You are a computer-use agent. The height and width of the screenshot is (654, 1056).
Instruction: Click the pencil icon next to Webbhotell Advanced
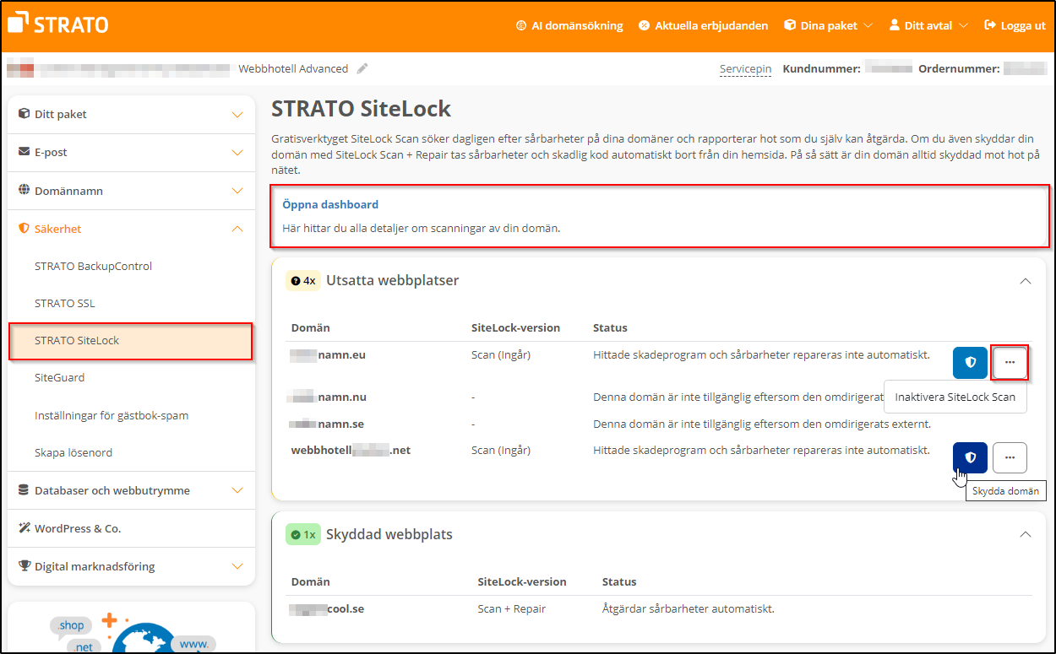[x=362, y=68]
